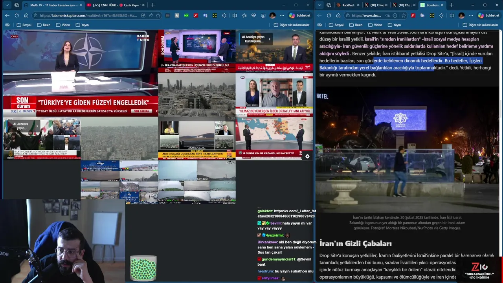Switch to (10) X'te tab
The height and width of the screenshot is (283, 503).
coord(403,5)
